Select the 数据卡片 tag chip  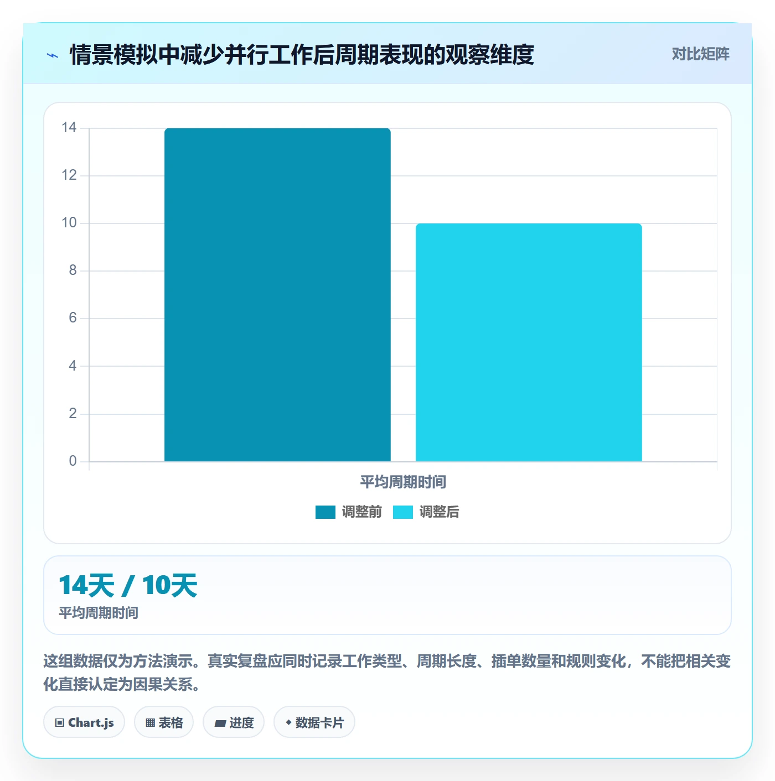click(314, 722)
